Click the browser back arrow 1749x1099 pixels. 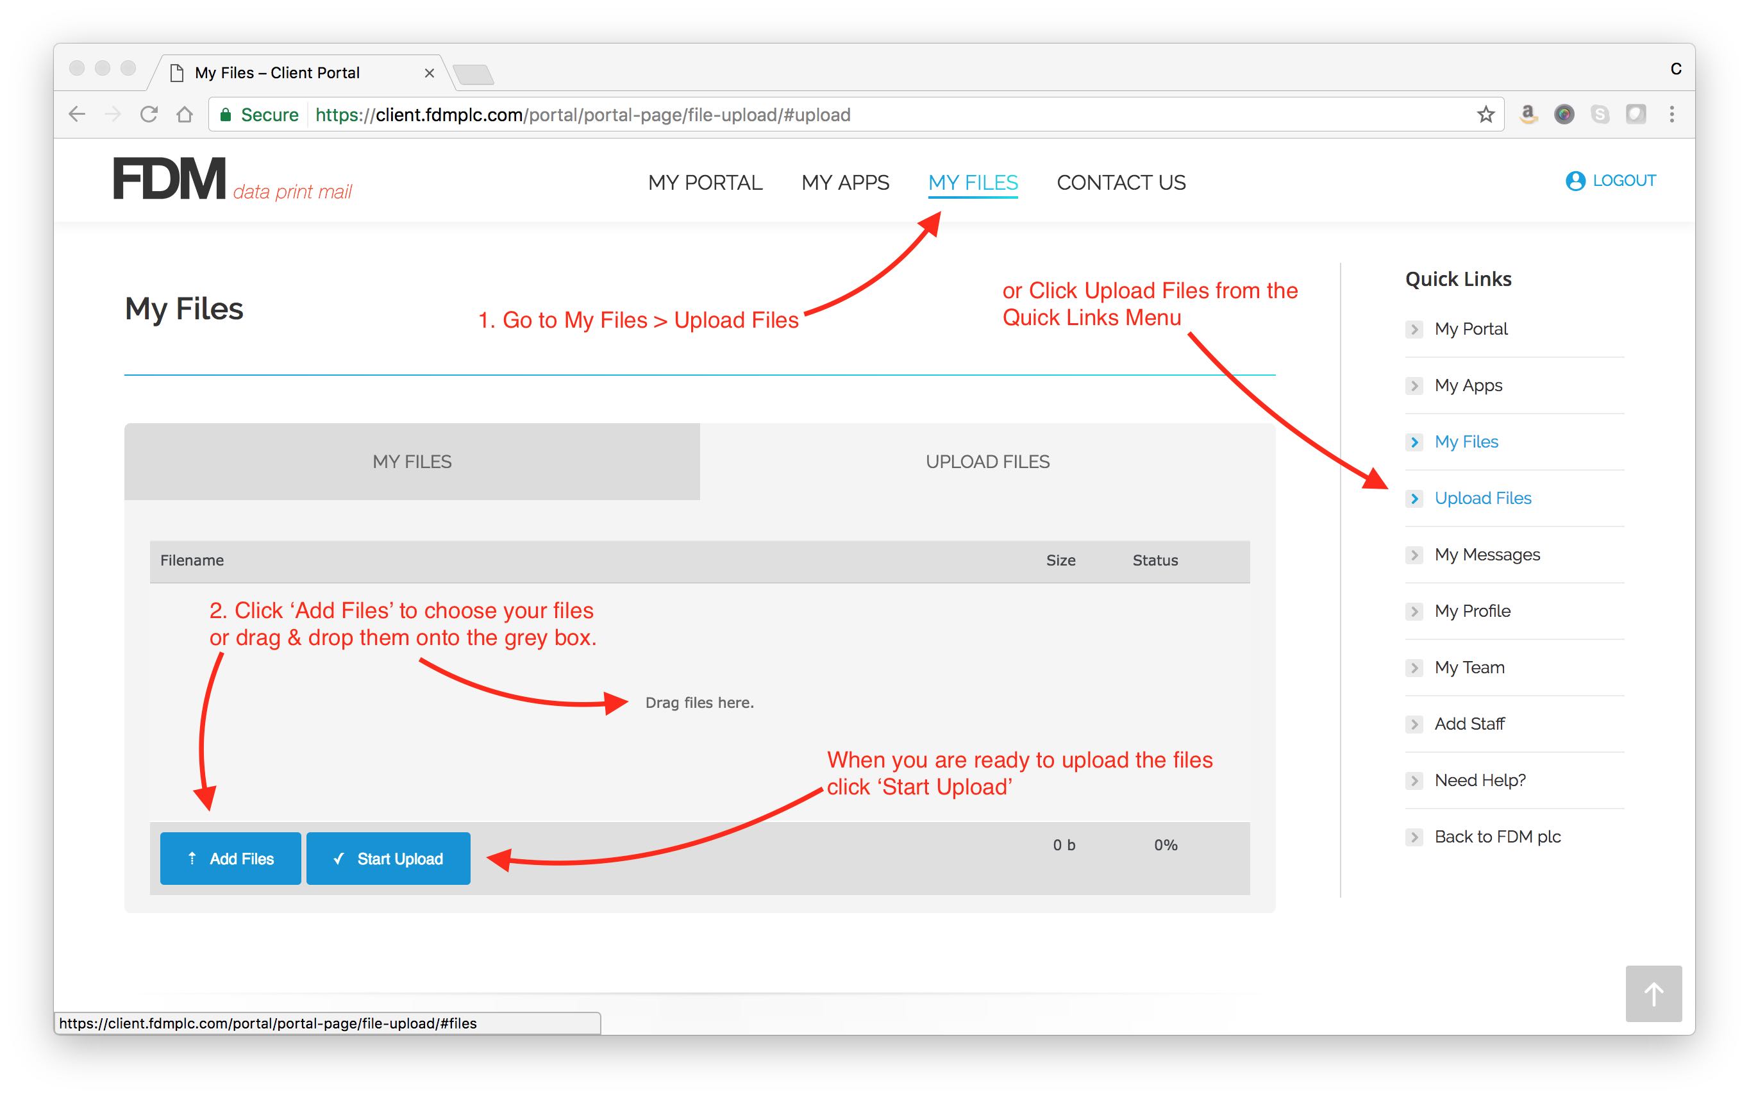click(x=77, y=114)
